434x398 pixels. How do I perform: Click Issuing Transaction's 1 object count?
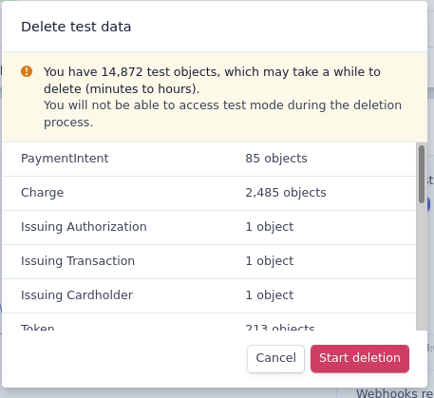(270, 261)
